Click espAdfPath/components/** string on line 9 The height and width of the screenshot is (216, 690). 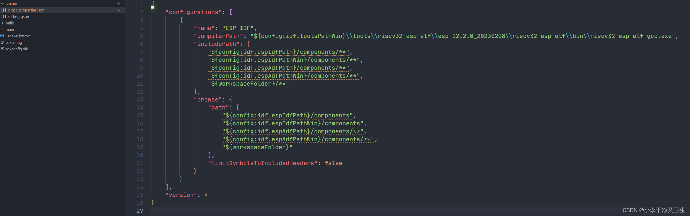[279, 68]
